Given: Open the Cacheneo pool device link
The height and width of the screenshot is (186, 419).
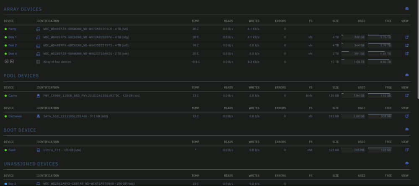Looking at the screenshot, I should [x=15, y=117].
